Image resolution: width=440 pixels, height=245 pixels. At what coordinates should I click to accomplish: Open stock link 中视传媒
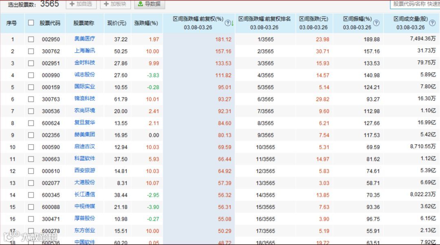84,207
